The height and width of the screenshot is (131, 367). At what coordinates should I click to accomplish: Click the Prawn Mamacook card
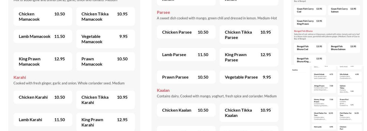105,61
